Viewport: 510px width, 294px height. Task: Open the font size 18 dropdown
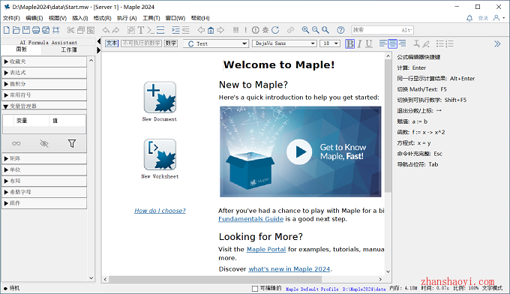coord(330,43)
